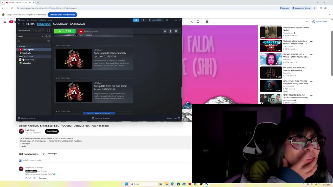The width and height of the screenshot is (333, 187).
Task: Open YouTube hamburger guide menu
Action: click(4, 22)
